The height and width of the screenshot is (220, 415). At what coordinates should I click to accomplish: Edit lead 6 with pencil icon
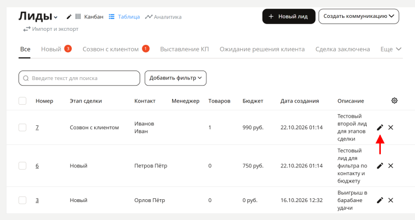point(380,166)
